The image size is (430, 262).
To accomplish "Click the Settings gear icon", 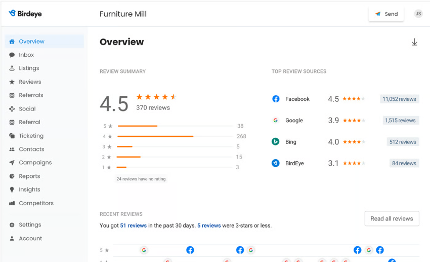I will tap(12, 225).
